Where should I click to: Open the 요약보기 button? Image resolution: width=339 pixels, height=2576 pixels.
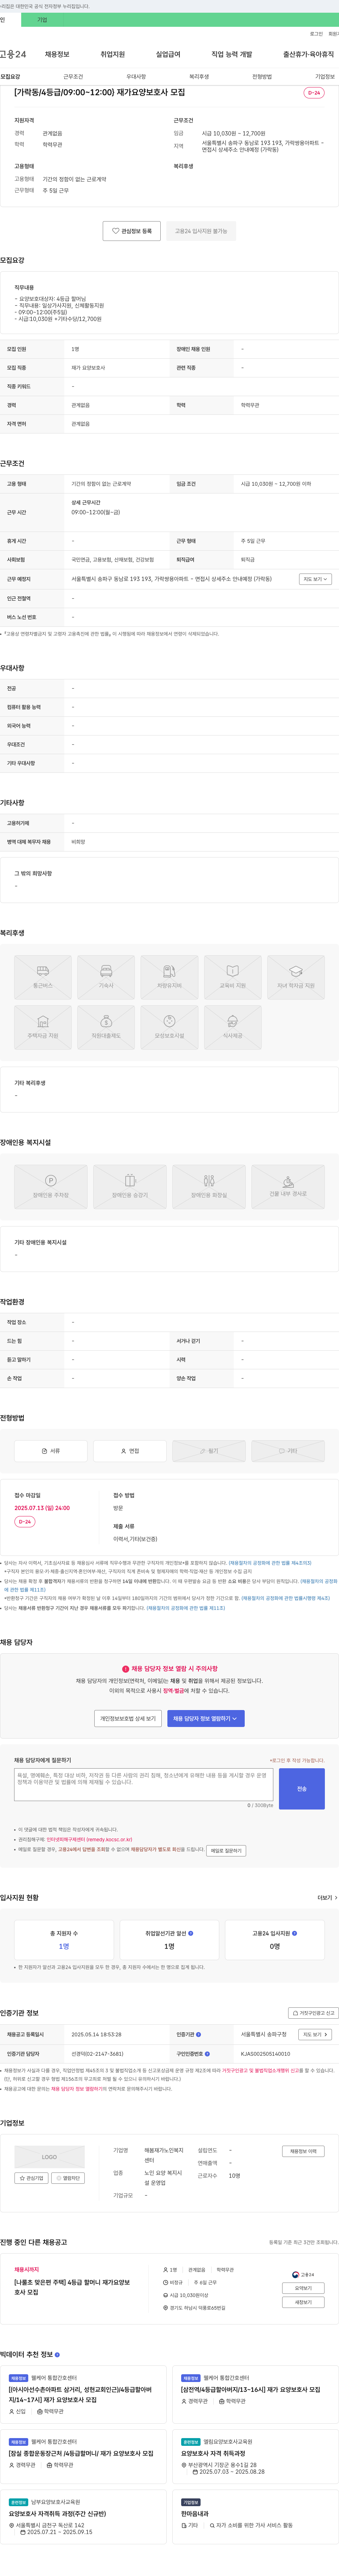(303, 2288)
